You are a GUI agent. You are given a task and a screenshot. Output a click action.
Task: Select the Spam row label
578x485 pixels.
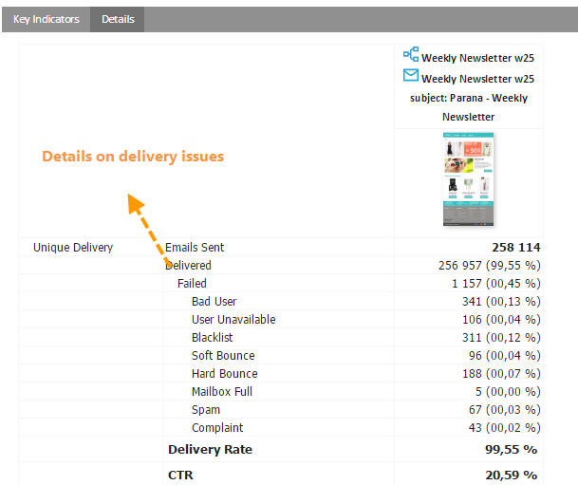pos(205,410)
